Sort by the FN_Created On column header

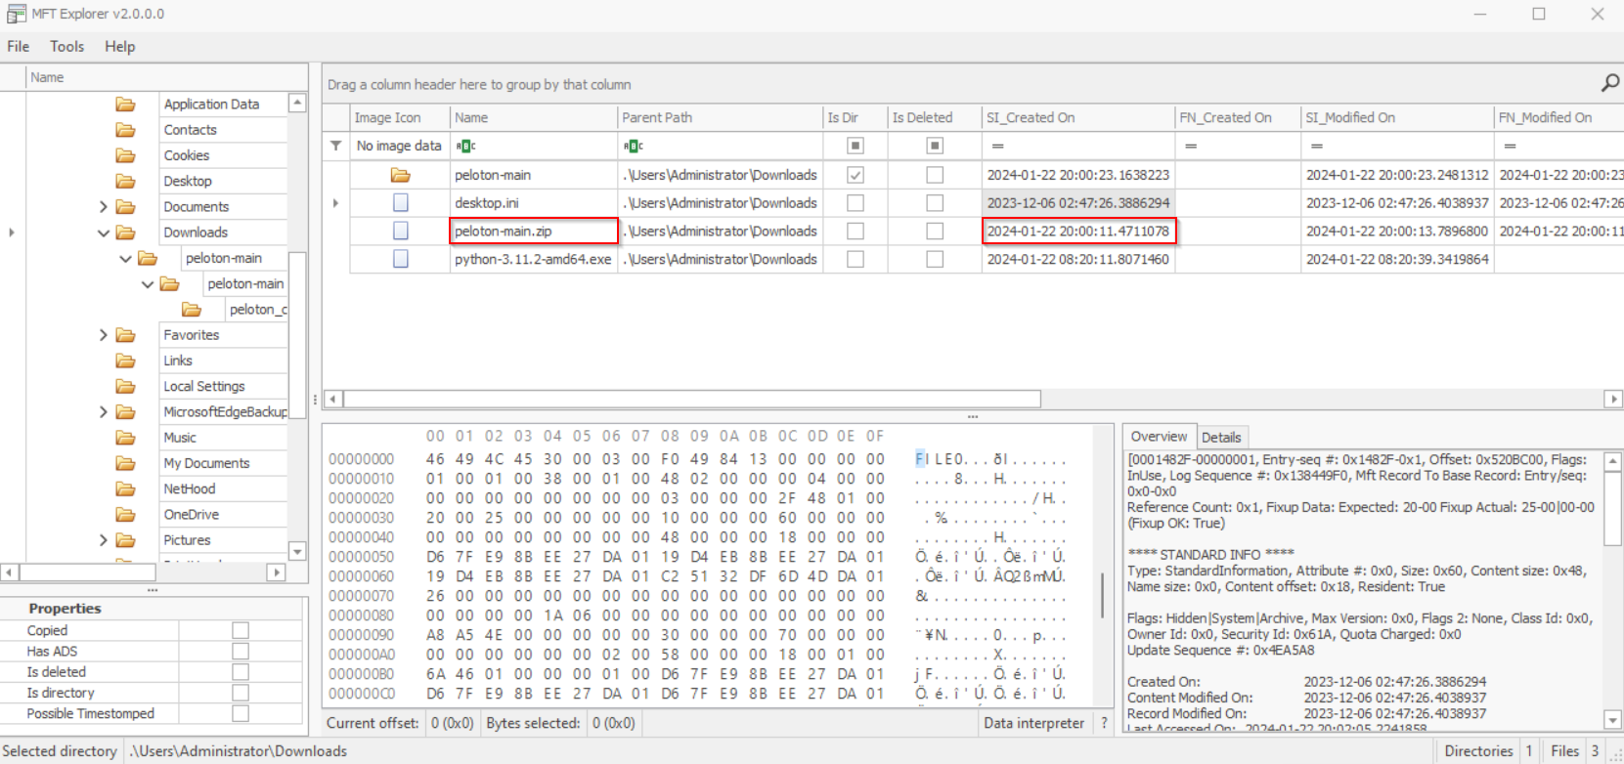(x=1237, y=117)
